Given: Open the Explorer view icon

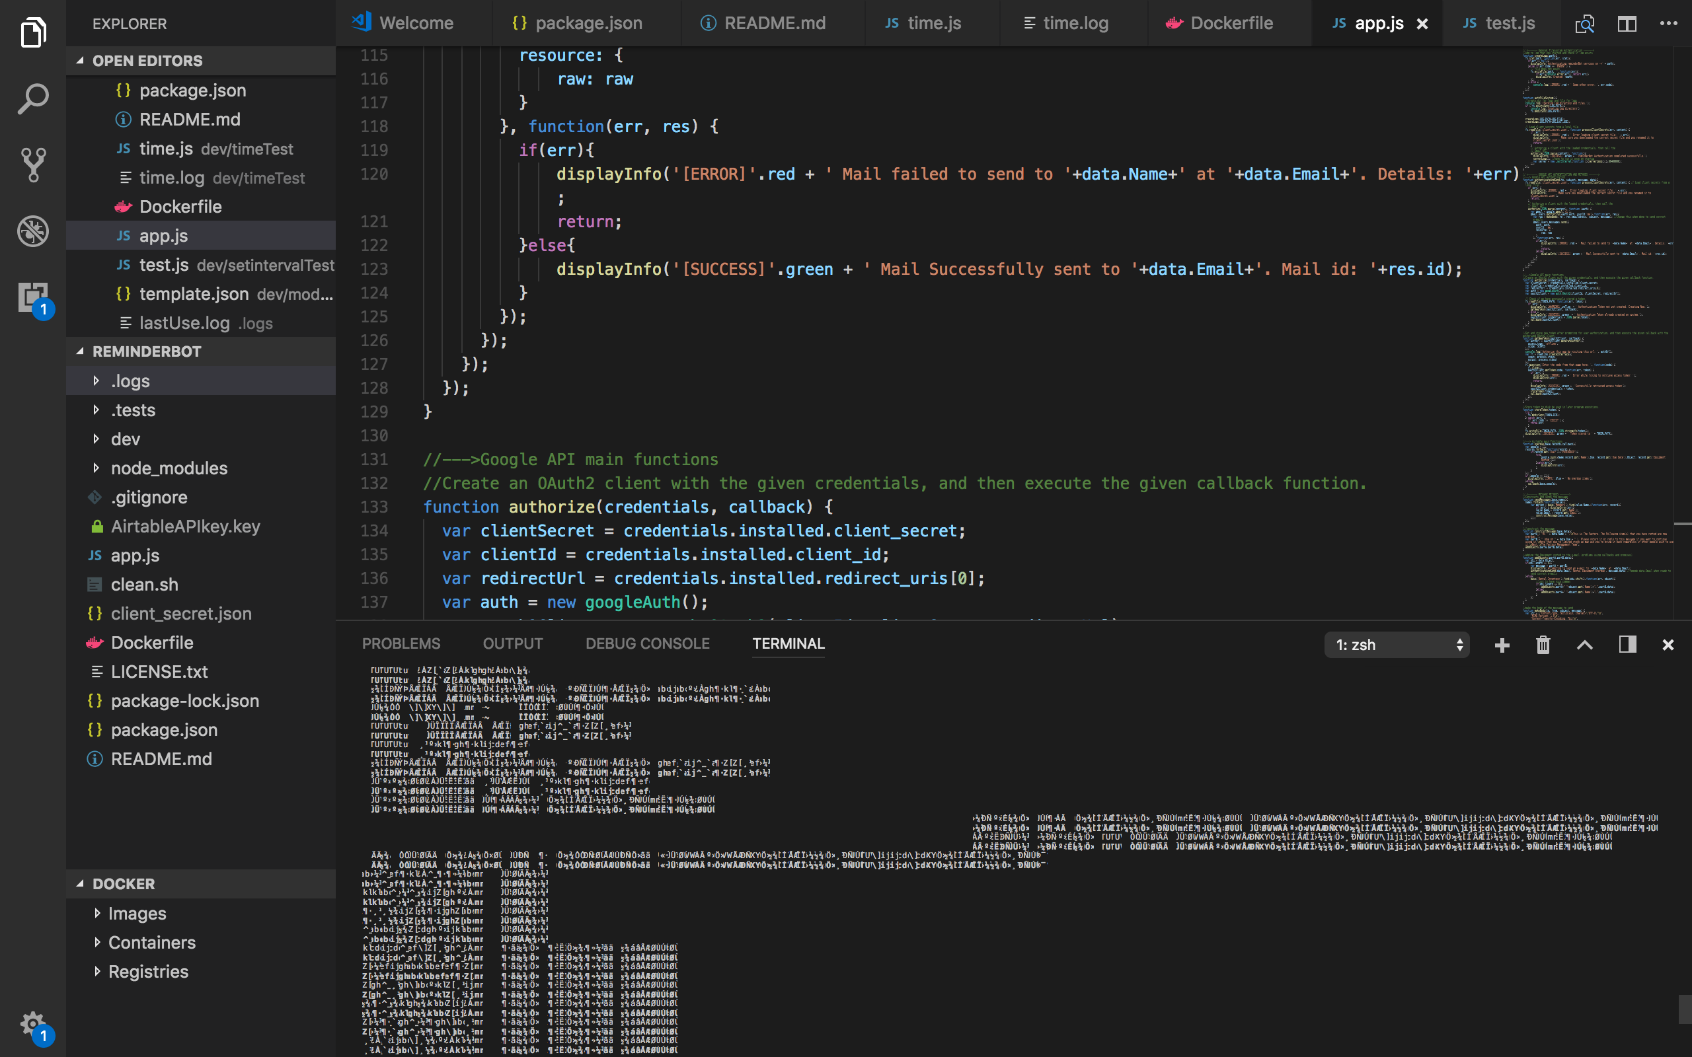Looking at the screenshot, I should coord(32,32).
